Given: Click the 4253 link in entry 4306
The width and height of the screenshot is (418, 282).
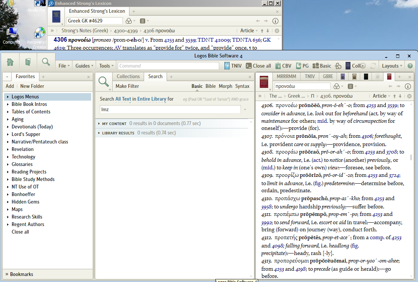Looking at the screenshot, I should (371, 106).
